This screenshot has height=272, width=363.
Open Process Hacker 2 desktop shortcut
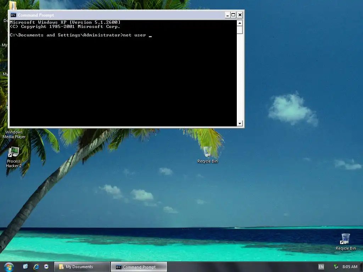click(x=14, y=157)
